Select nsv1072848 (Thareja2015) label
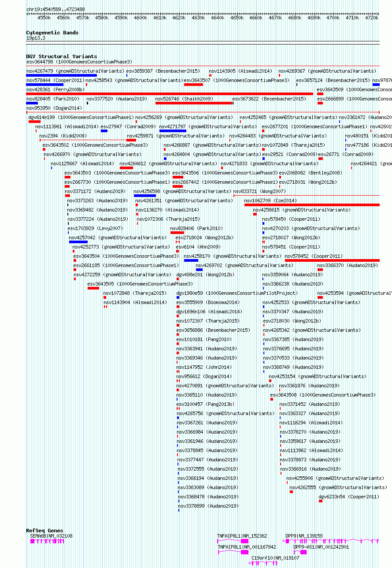 pyautogui.click(x=135, y=293)
